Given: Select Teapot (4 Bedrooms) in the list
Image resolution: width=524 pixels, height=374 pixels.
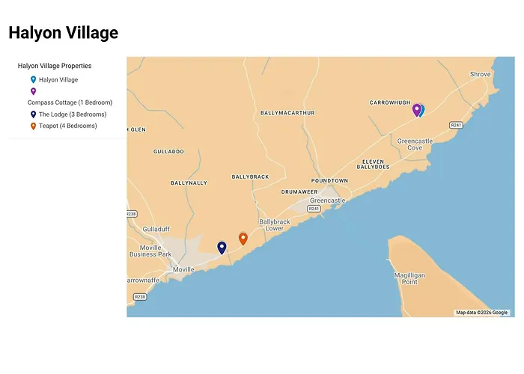Looking at the screenshot, I should click(68, 126).
